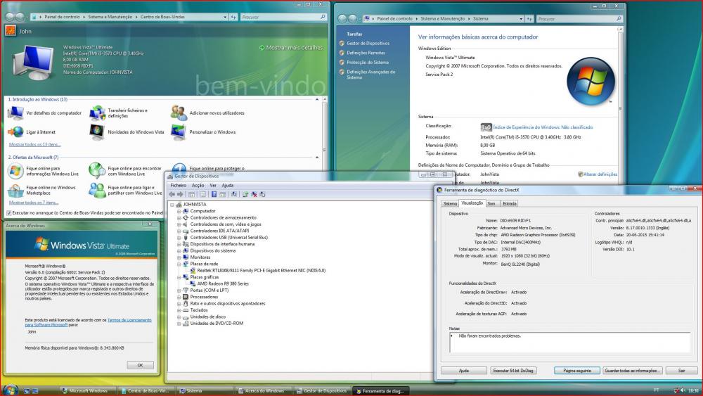This screenshot has height=396, width=703.
Task: Click volume icon in system tray
Action: pos(684,390)
